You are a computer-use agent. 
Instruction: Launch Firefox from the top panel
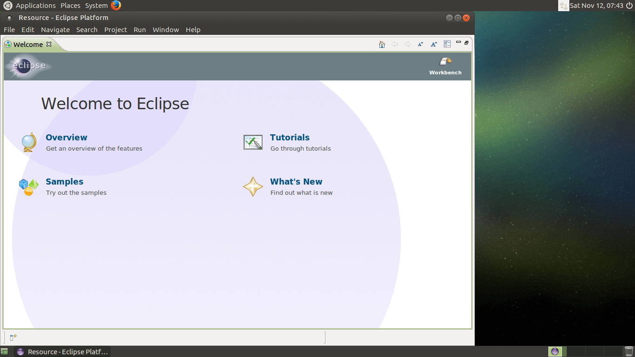point(116,6)
